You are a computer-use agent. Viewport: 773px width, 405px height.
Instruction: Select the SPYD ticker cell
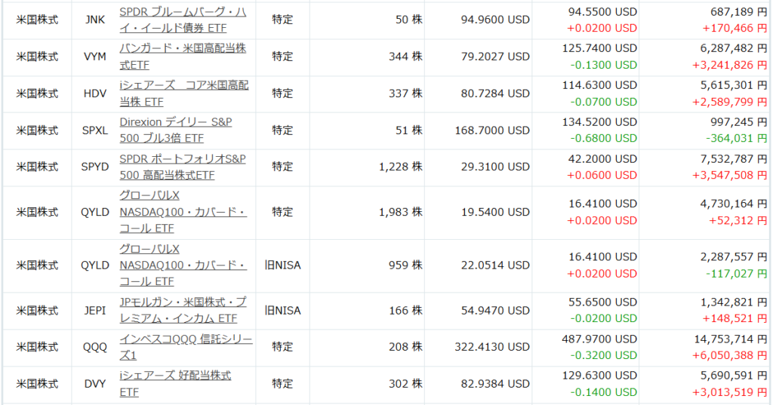pyautogui.click(x=94, y=167)
